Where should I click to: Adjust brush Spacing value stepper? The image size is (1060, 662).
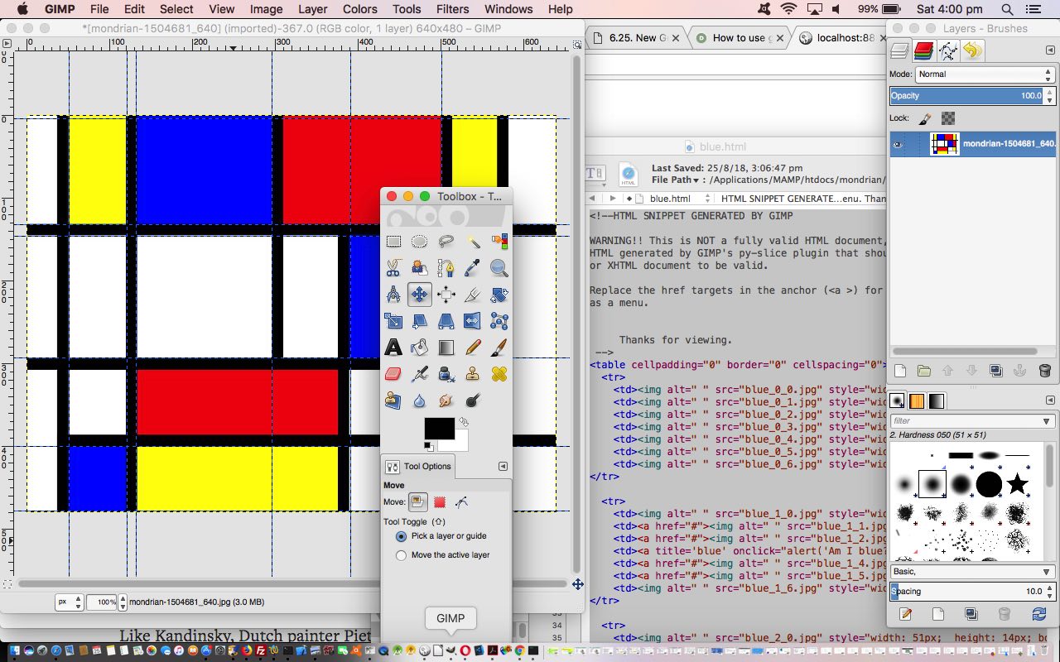pos(1049,592)
